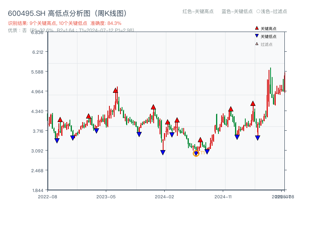
Task: Click the 2024-02 x-axis date label
Action: point(164,197)
